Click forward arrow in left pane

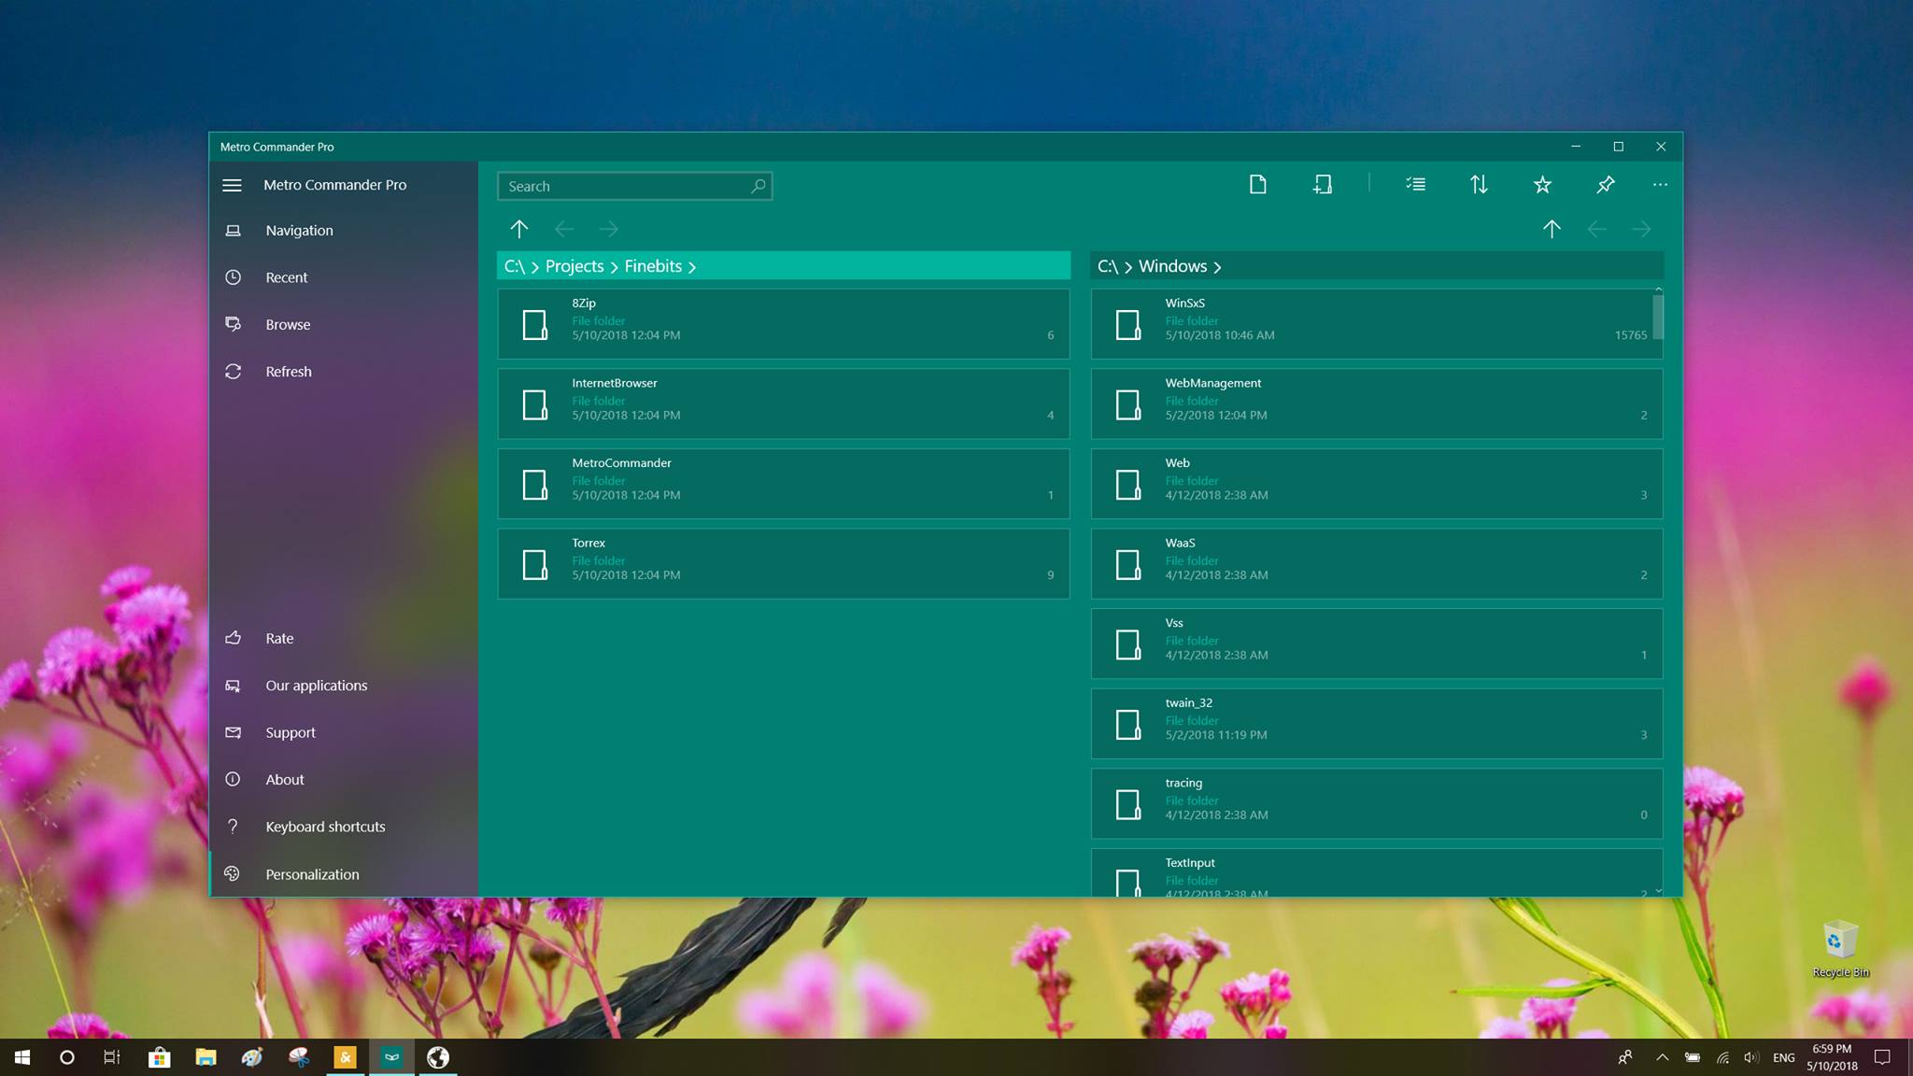pyautogui.click(x=609, y=229)
